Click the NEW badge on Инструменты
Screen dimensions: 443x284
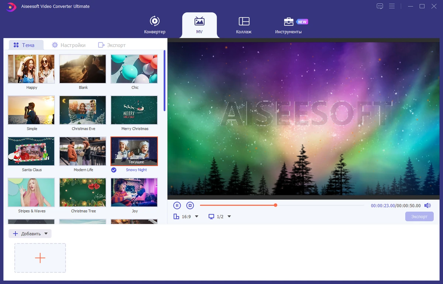point(302,22)
